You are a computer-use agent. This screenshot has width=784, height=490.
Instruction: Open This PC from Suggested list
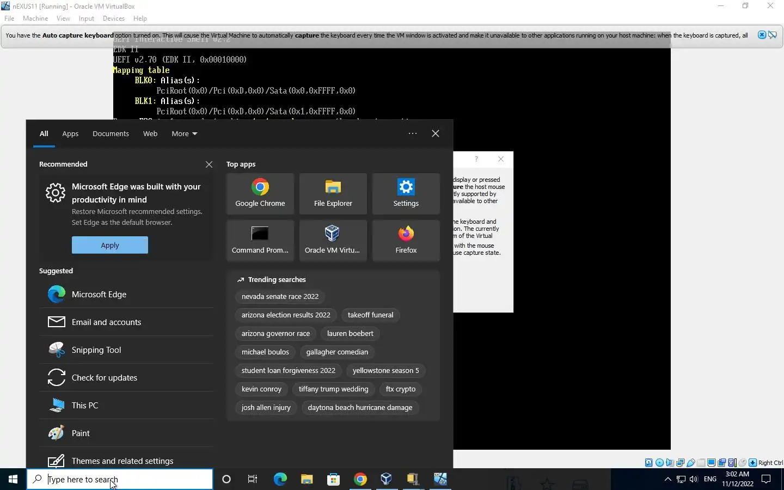[x=126, y=405]
